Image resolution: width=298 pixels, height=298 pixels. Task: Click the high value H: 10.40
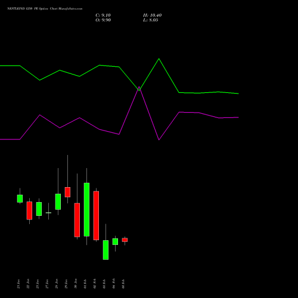point(152,15)
